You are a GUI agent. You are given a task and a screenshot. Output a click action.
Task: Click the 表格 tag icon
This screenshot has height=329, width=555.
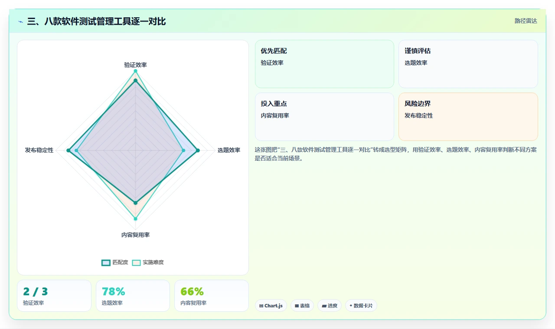(x=297, y=306)
